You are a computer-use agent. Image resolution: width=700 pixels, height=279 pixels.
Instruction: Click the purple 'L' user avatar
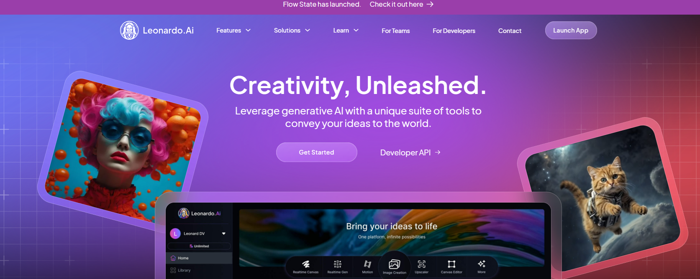coord(175,233)
